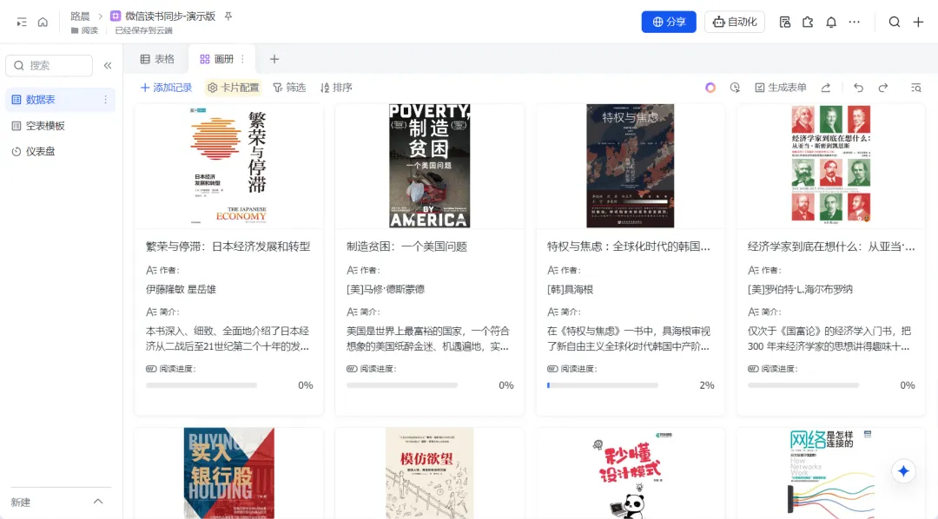Click the colorful AI circle icon
This screenshot has width=938, height=519.
(x=710, y=88)
